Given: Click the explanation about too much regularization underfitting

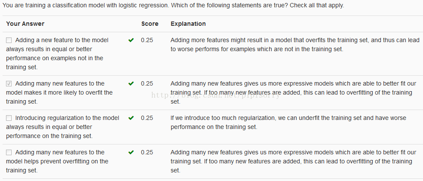Looking at the screenshot, I should point(288,122).
